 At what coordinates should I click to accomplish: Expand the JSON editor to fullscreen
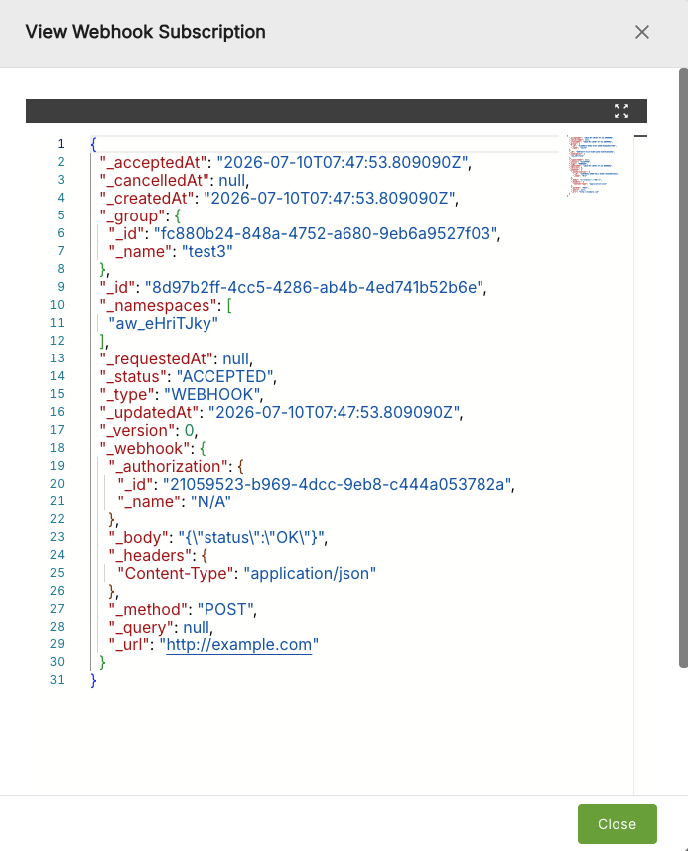621,111
